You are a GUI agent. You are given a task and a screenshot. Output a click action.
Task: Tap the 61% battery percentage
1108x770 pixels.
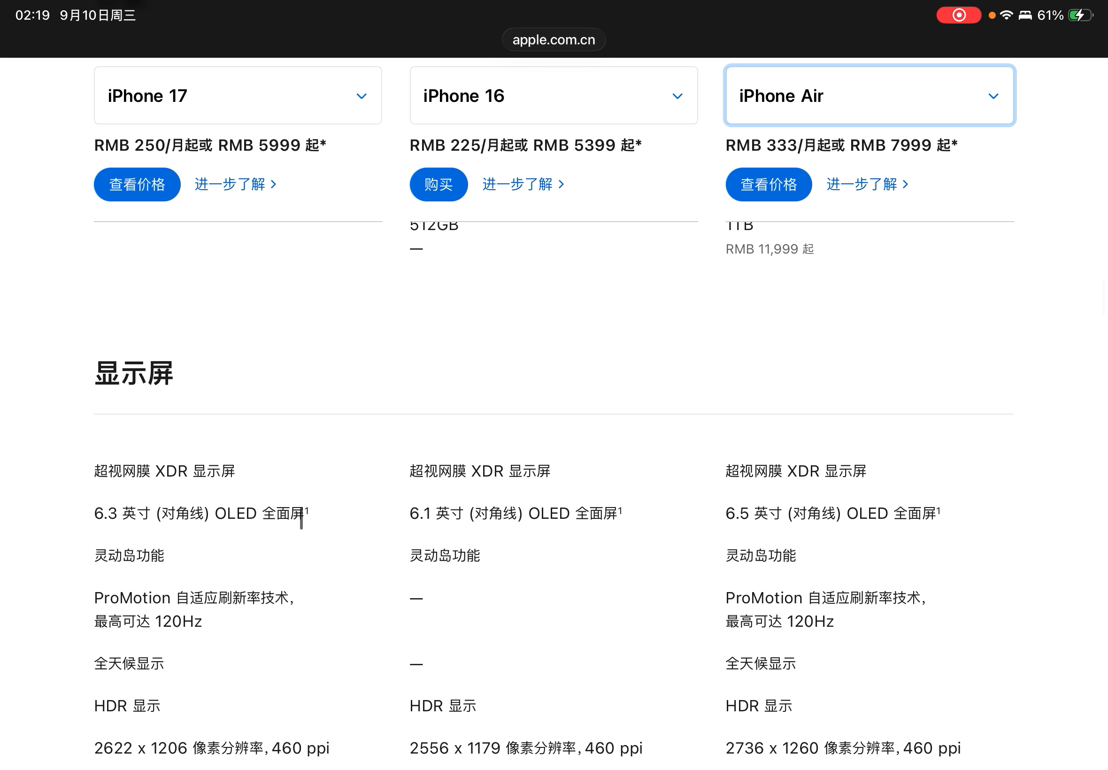[1050, 15]
